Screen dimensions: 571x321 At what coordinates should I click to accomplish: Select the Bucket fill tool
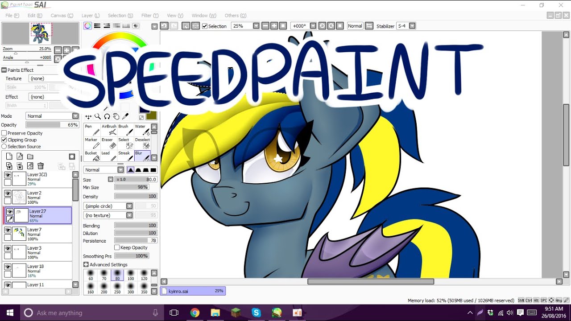92,156
